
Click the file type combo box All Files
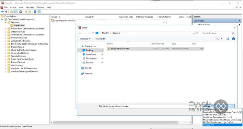(x=218, y=106)
